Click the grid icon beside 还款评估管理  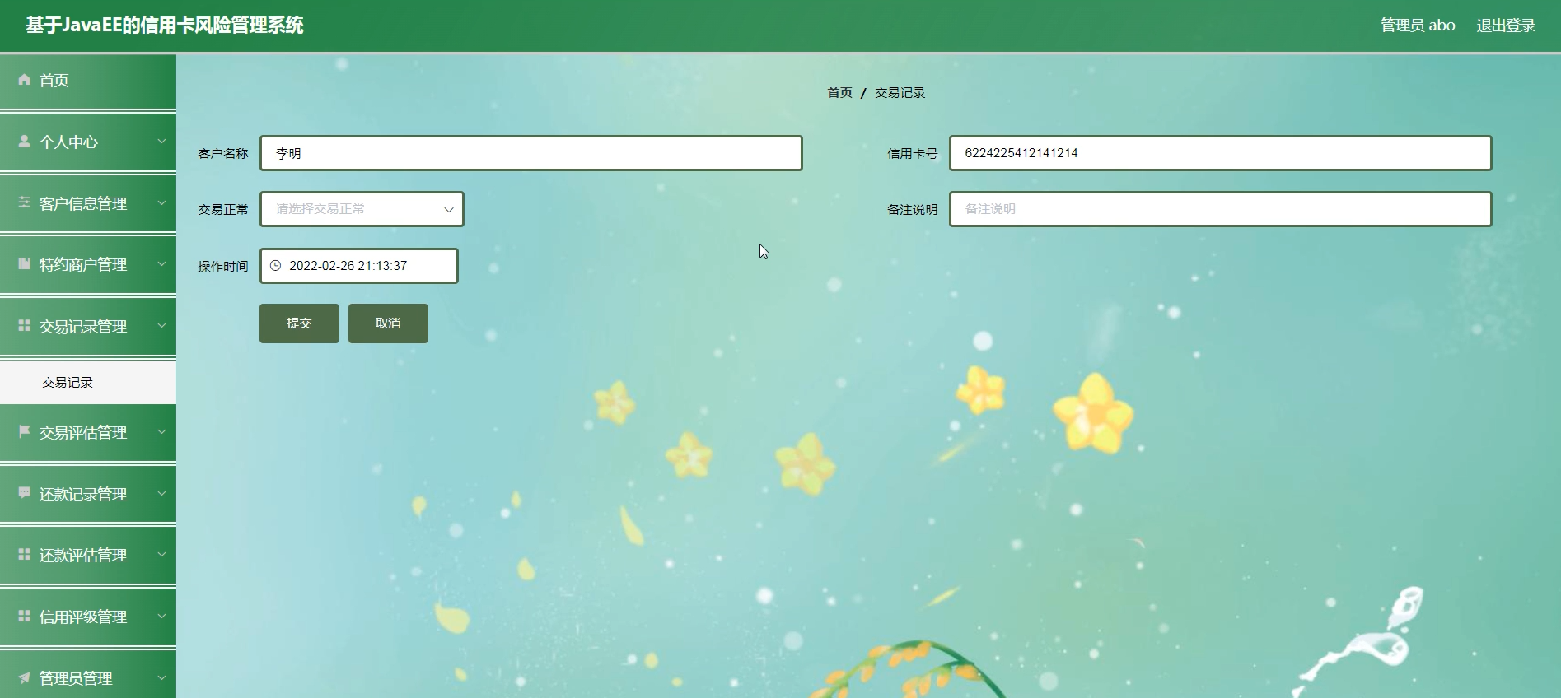pyautogui.click(x=24, y=555)
